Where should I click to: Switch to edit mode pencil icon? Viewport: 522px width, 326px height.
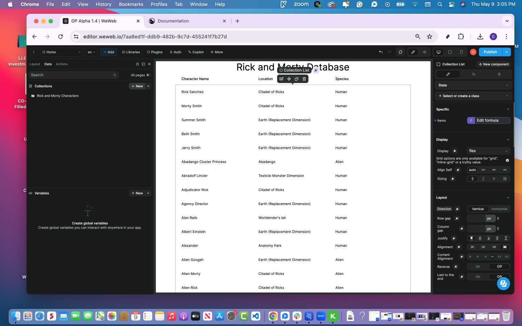coord(413,52)
